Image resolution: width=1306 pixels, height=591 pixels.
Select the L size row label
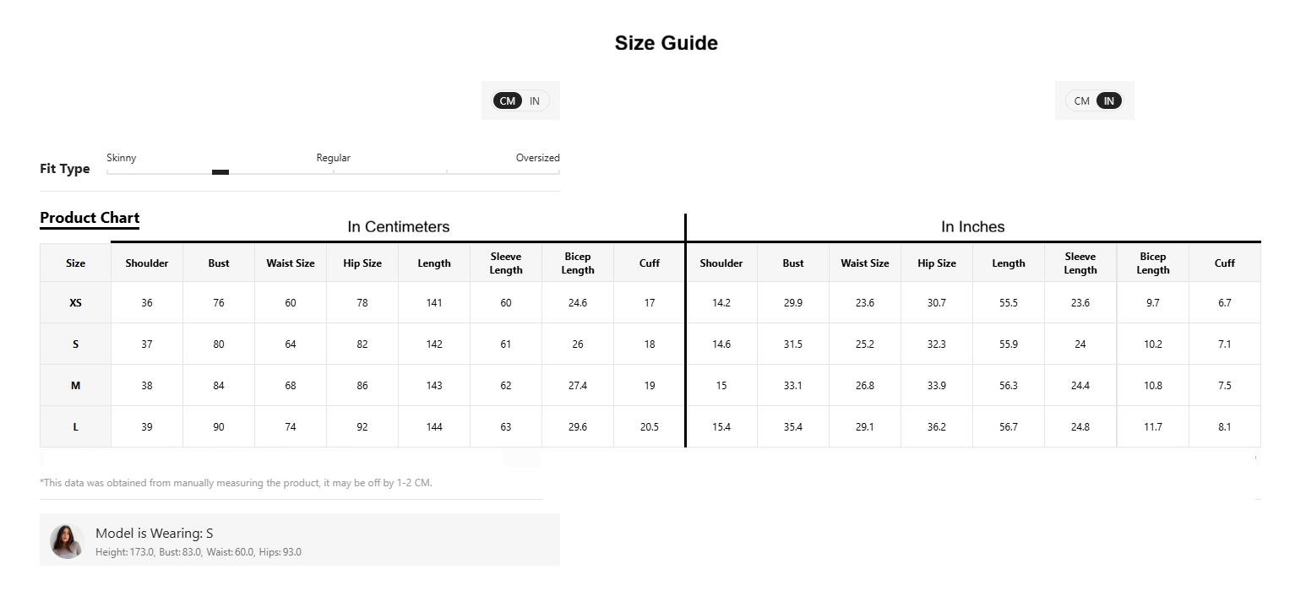coord(75,427)
